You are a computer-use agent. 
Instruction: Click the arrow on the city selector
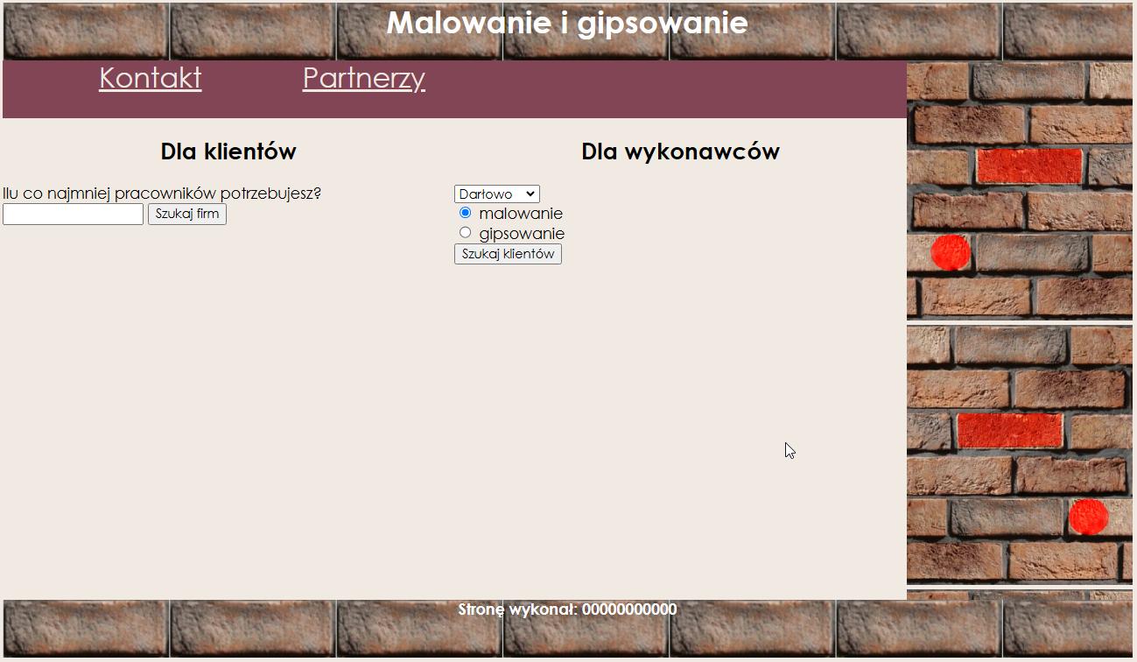tap(530, 194)
